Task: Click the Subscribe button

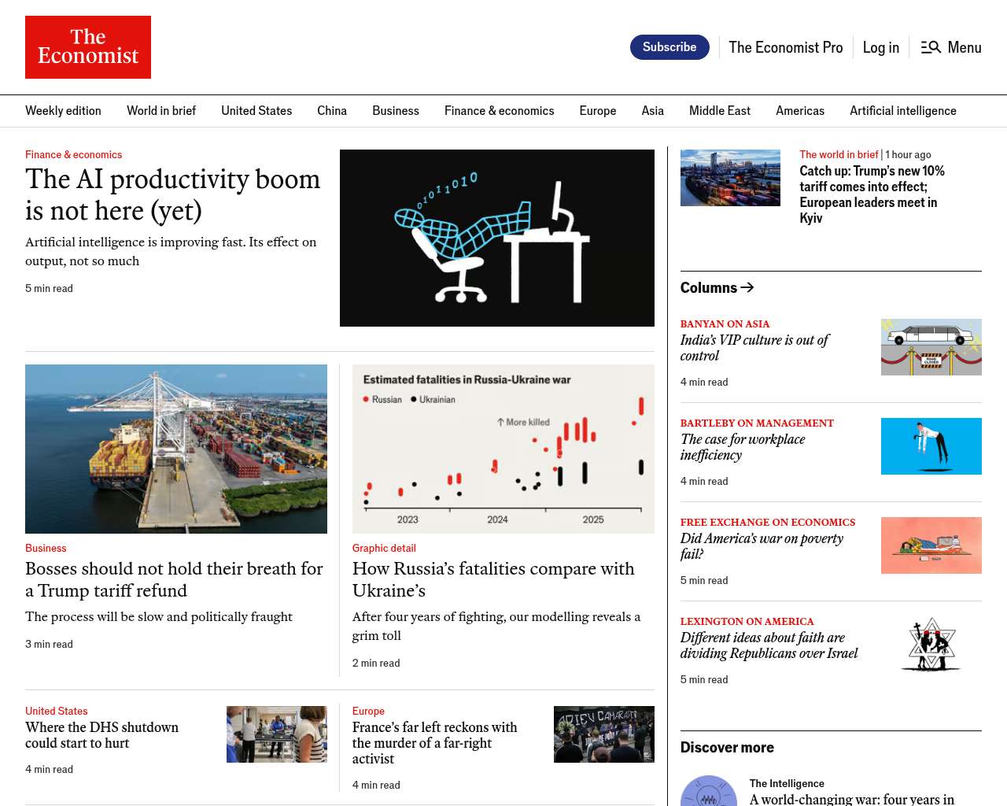Action: click(669, 47)
